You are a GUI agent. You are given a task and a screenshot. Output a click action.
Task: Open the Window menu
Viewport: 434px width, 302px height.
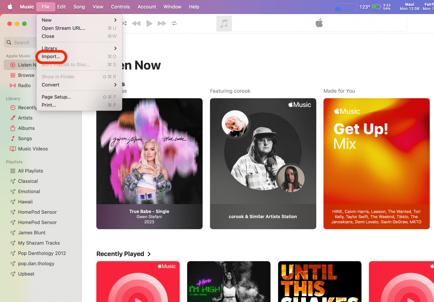(x=172, y=7)
